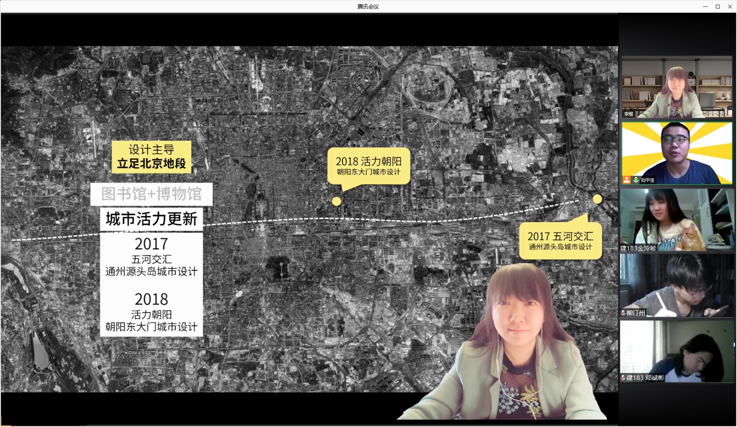
Task: Open 建183金泠希's video thumbnail
Action: (x=677, y=220)
